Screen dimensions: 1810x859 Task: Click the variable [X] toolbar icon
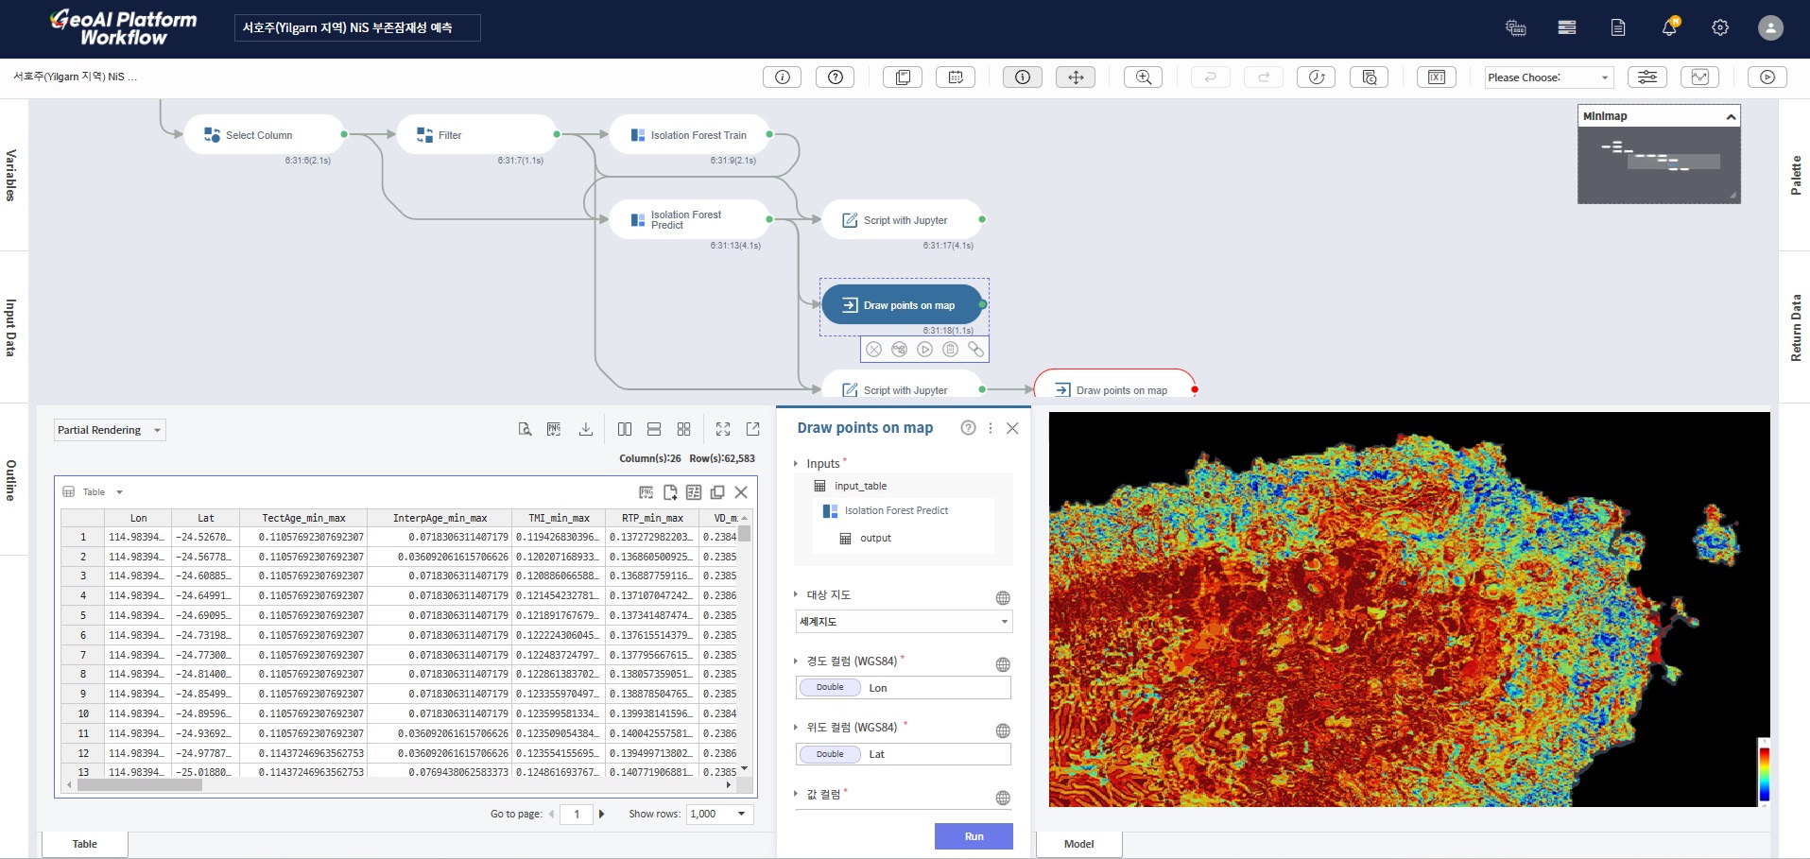click(1437, 77)
